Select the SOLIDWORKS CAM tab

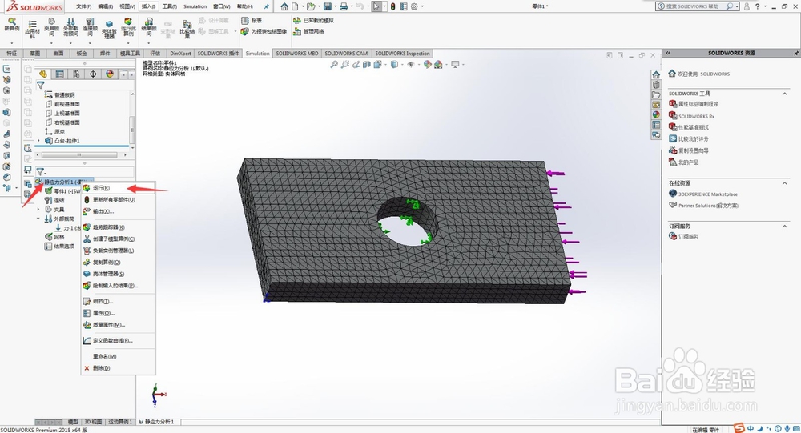pyautogui.click(x=346, y=53)
